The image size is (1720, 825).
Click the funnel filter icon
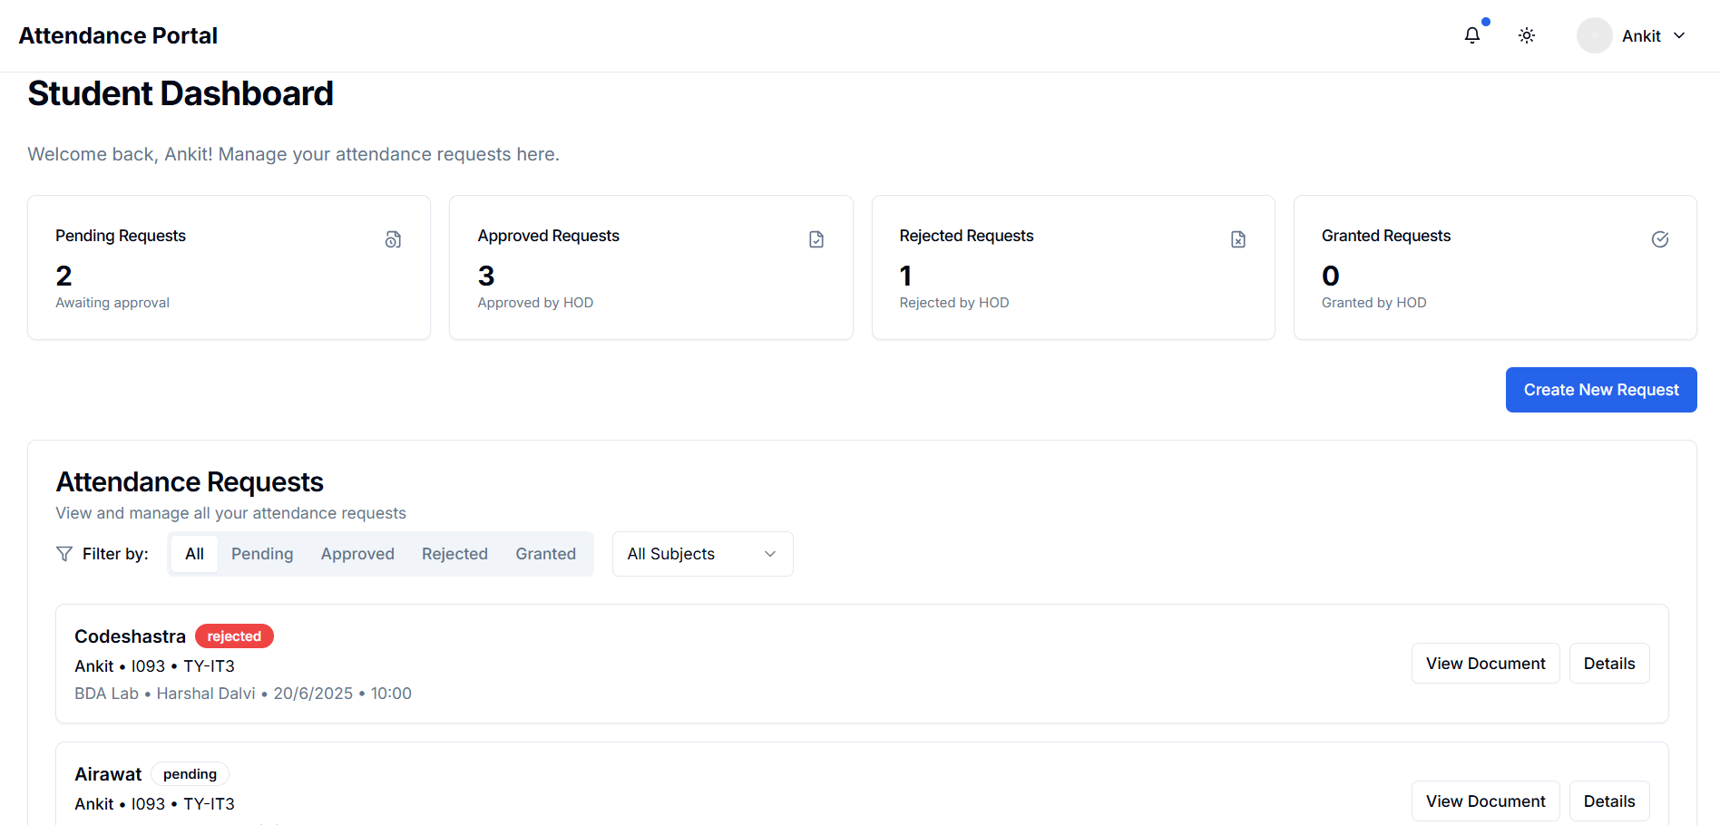[64, 554]
